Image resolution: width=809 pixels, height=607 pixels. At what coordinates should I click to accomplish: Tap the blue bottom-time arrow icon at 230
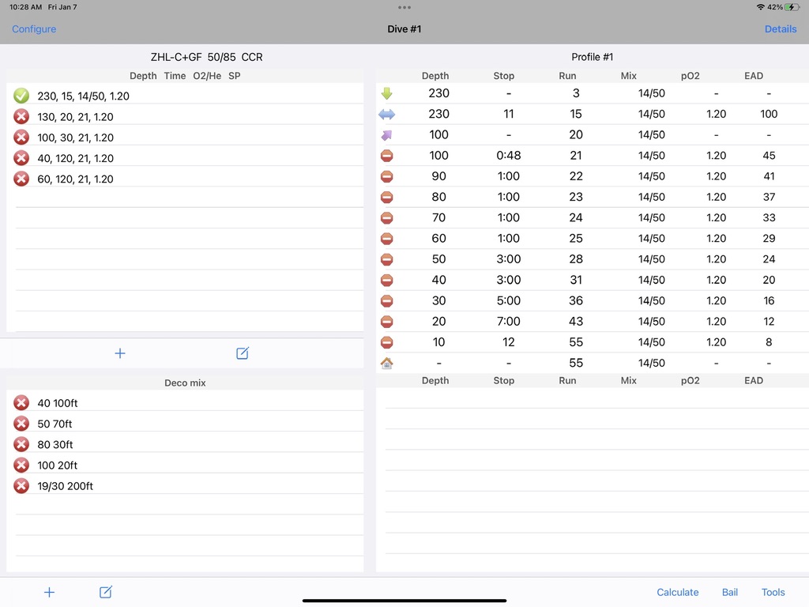pos(386,114)
